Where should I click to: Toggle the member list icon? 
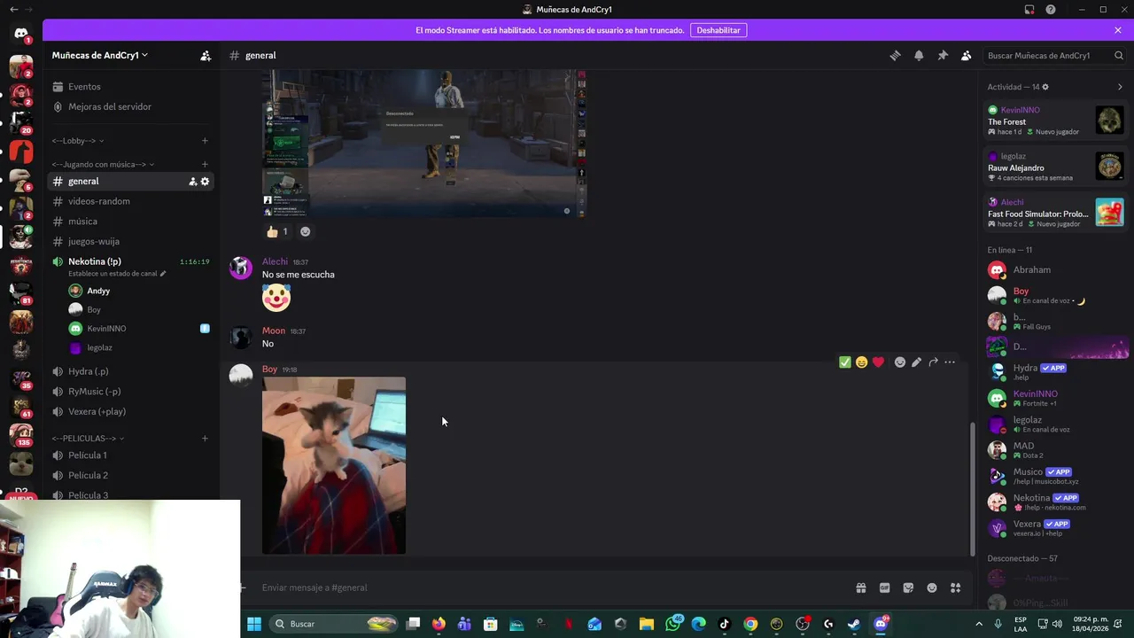[967, 55]
